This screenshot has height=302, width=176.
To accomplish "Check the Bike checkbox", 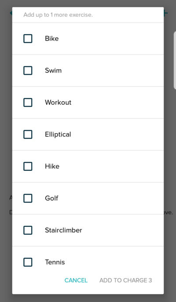I will [x=28, y=38].
